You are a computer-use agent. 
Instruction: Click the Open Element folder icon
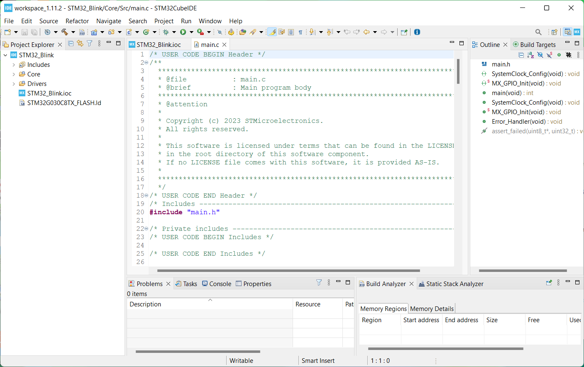tap(243, 32)
